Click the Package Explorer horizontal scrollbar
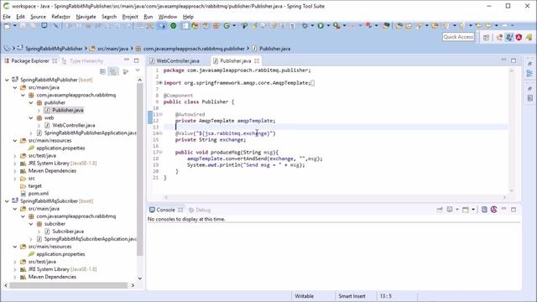 tap(68, 285)
